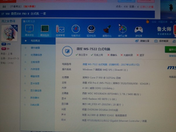Open 装机必备 cube icon
The height and width of the screenshot is (132, 176).
[x=123, y=31]
